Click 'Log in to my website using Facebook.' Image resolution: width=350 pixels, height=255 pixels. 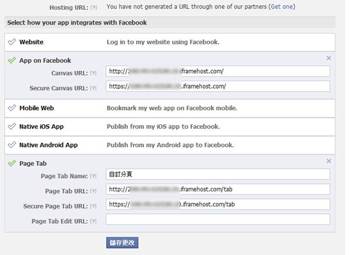click(163, 42)
